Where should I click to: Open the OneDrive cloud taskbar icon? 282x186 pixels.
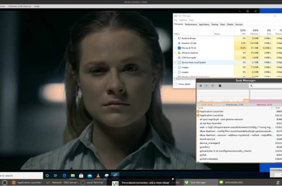click(106, 176)
